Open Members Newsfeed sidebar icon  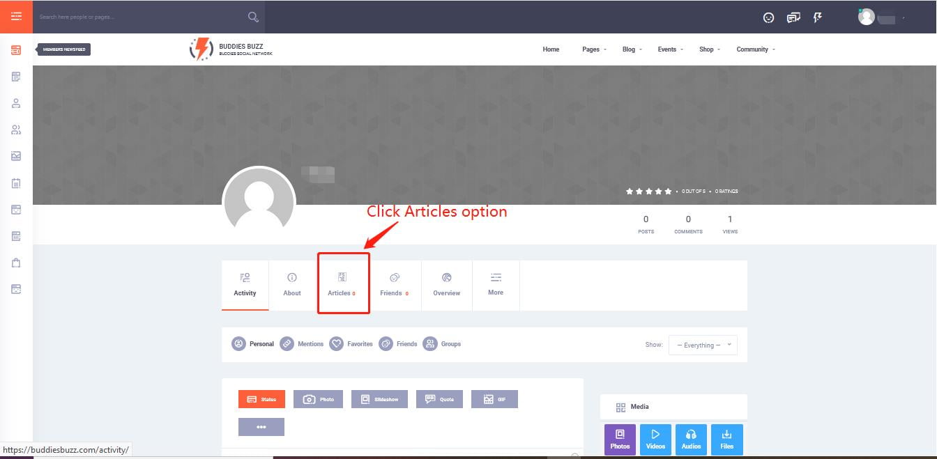[x=16, y=49]
